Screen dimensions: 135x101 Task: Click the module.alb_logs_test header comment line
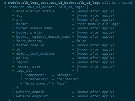pyautogui.click(x=68, y=3)
